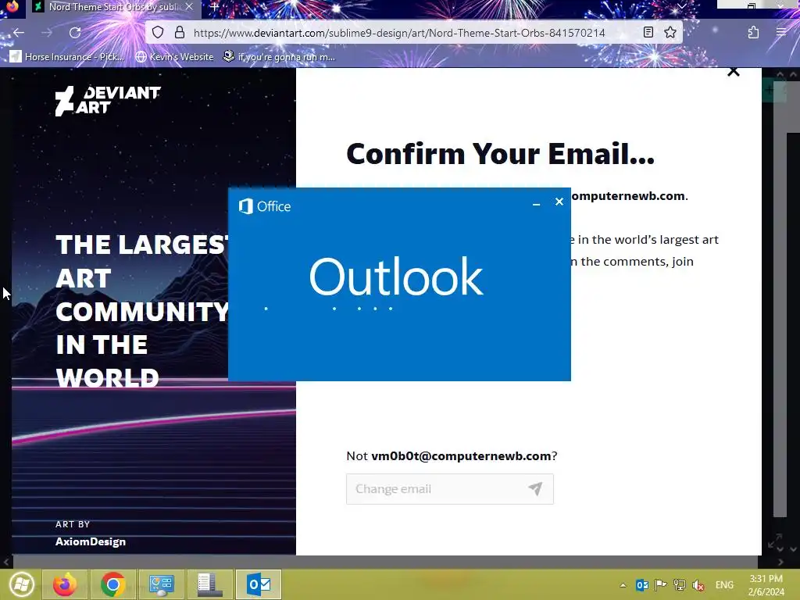Open the Windows Start orb

tap(21, 584)
